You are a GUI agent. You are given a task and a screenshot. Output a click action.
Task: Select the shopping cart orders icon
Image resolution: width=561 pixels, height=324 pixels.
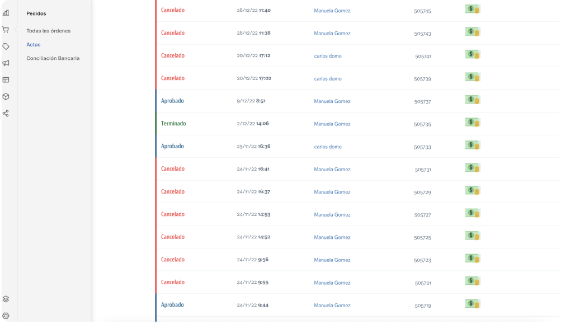[x=6, y=30]
